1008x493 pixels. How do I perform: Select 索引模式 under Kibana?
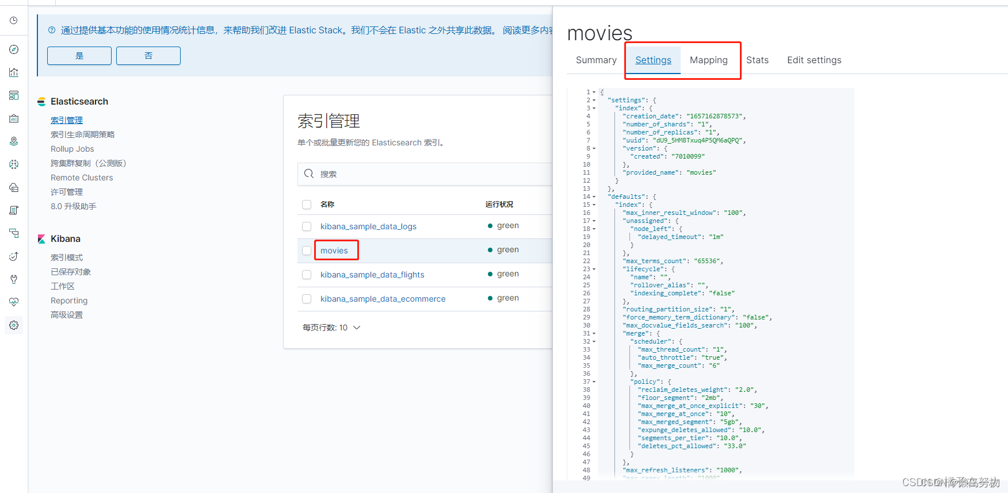click(x=67, y=257)
